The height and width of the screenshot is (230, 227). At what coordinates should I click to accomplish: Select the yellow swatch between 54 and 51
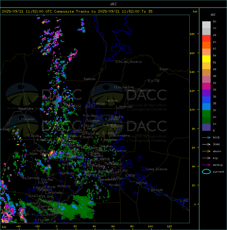point(206,59)
